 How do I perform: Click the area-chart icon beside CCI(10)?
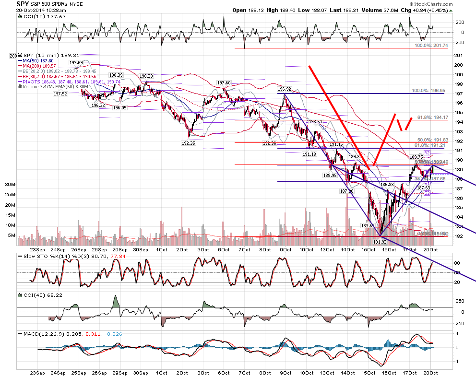(20, 16)
